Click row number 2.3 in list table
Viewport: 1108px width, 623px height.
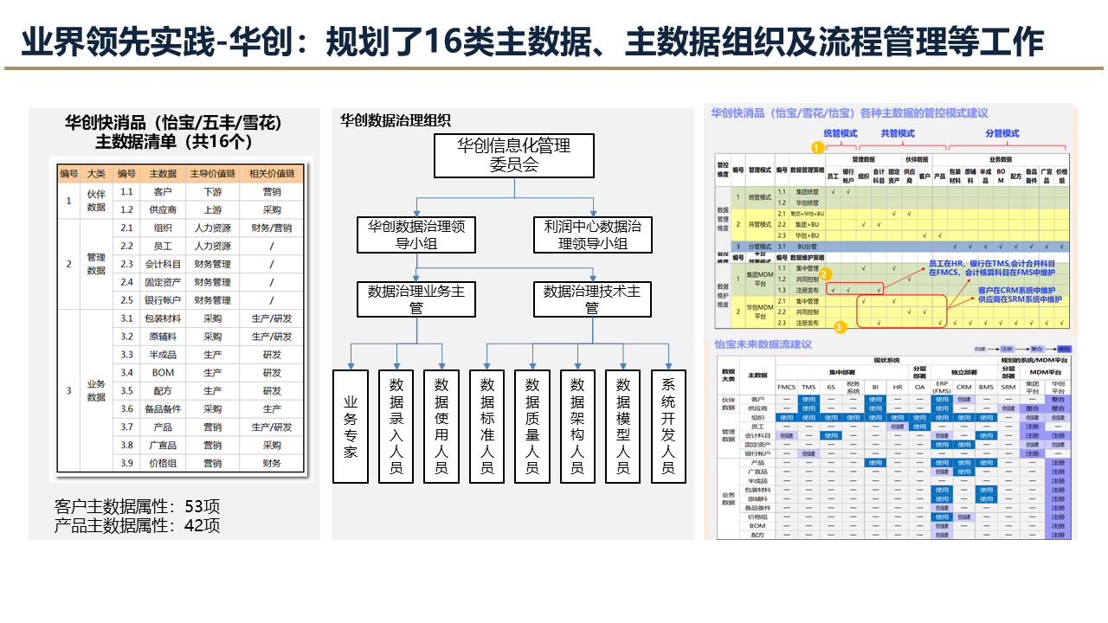click(126, 265)
